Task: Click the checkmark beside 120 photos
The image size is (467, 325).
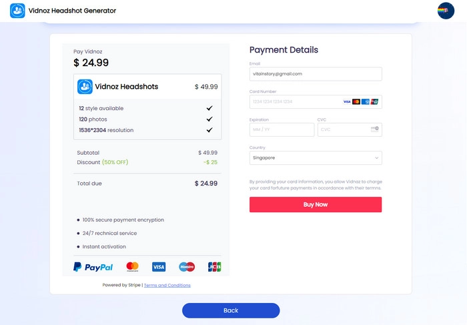Action: (x=209, y=119)
